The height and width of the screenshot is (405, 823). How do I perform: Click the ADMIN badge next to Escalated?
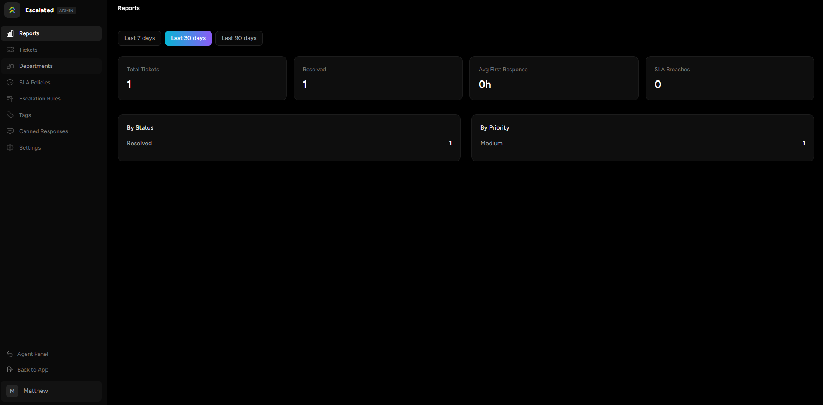66,10
